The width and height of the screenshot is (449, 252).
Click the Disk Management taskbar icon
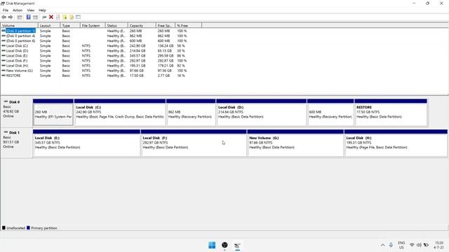coord(237,245)
